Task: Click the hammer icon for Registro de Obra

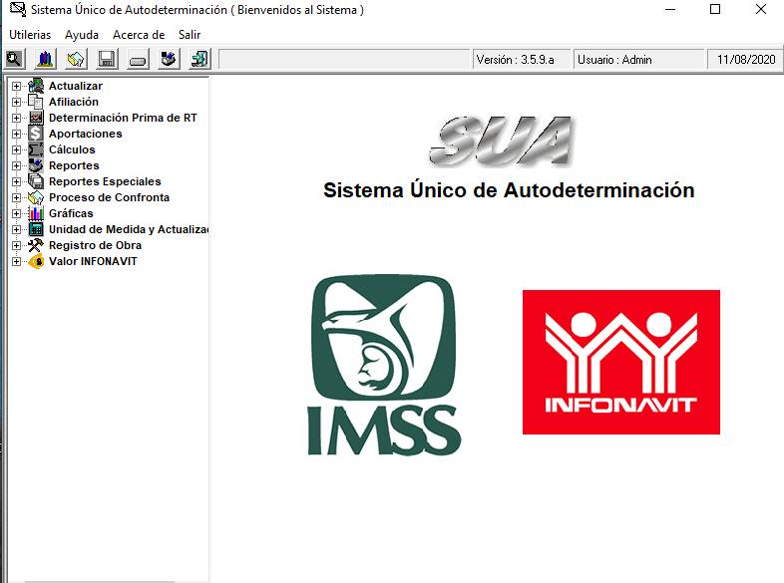Action: pos(36,245)
